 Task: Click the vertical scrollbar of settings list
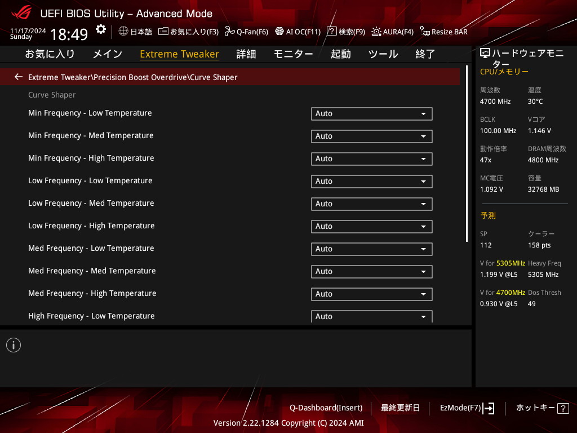tap(467, 154)
